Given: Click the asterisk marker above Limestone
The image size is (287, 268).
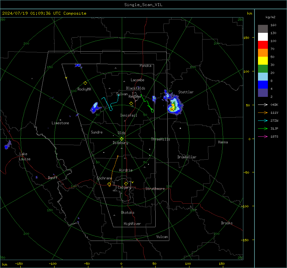Looking at the screenshot, I should click(x=60, y=120).
